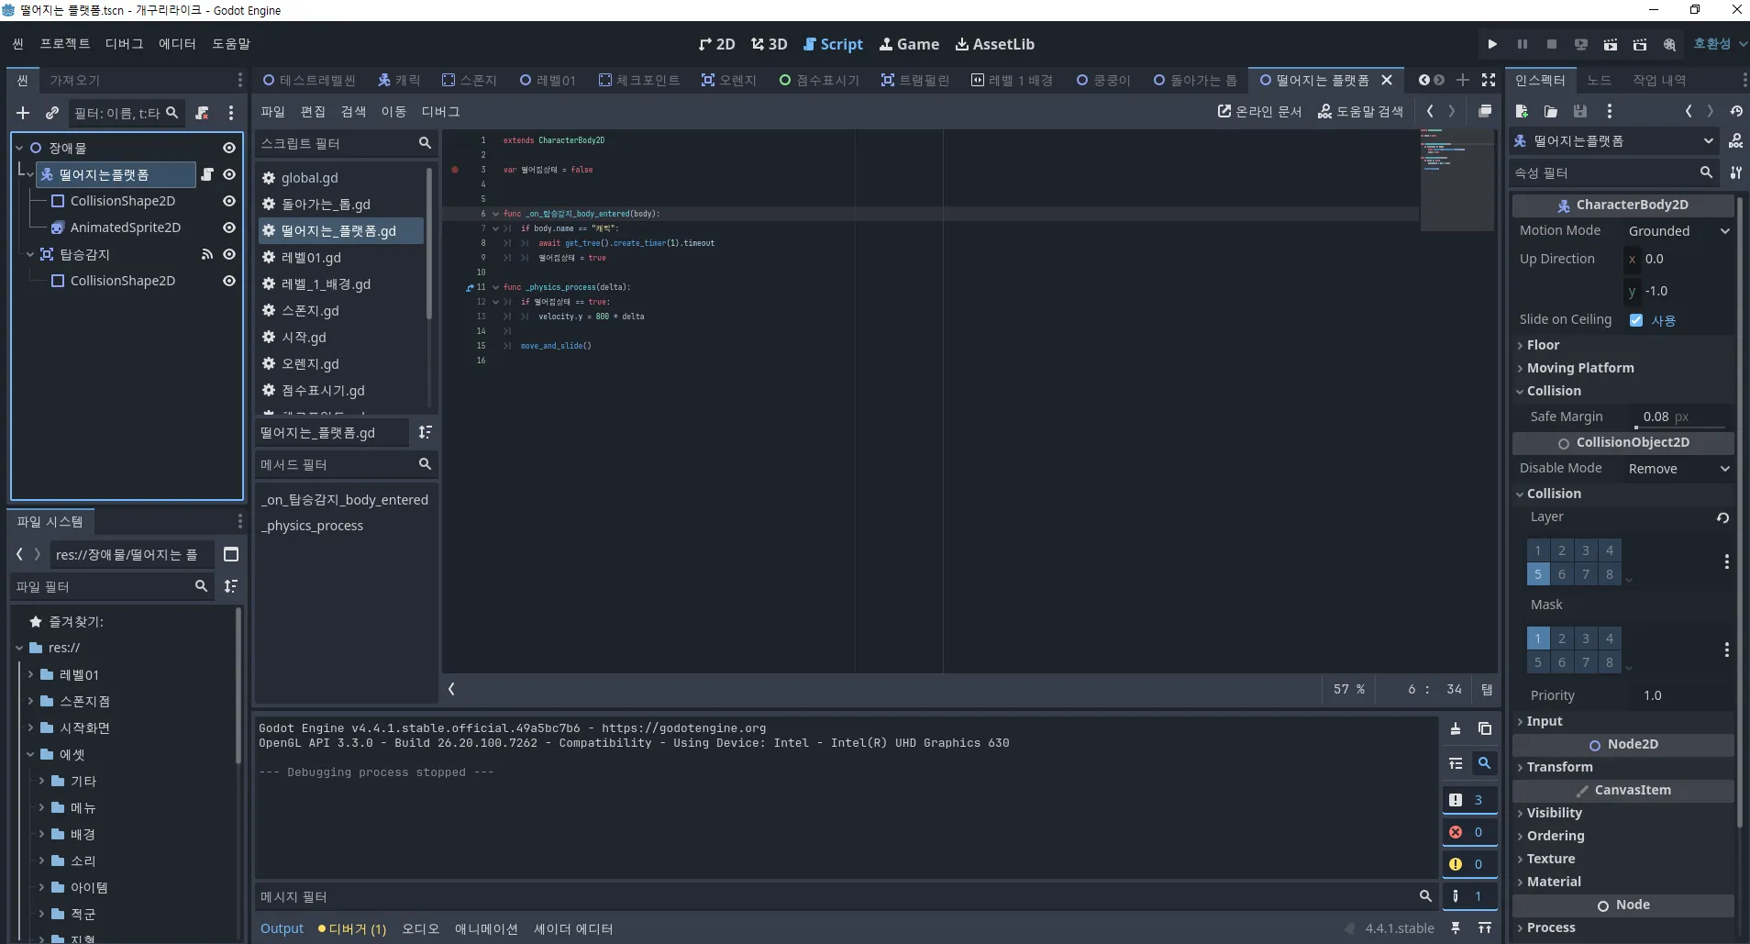This screenshot has height=944, width=1750.
Task: Load an existing resource in the inspector
Action: (1551, 111)
